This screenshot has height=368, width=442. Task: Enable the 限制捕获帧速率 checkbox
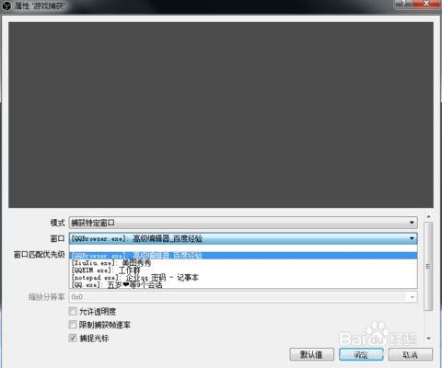click(73, 325)
